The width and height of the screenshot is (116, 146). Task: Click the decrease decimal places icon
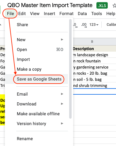[75, 25]
